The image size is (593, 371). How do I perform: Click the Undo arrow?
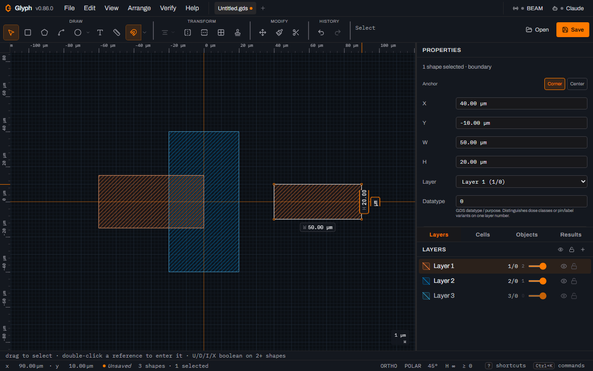point(321,32)
